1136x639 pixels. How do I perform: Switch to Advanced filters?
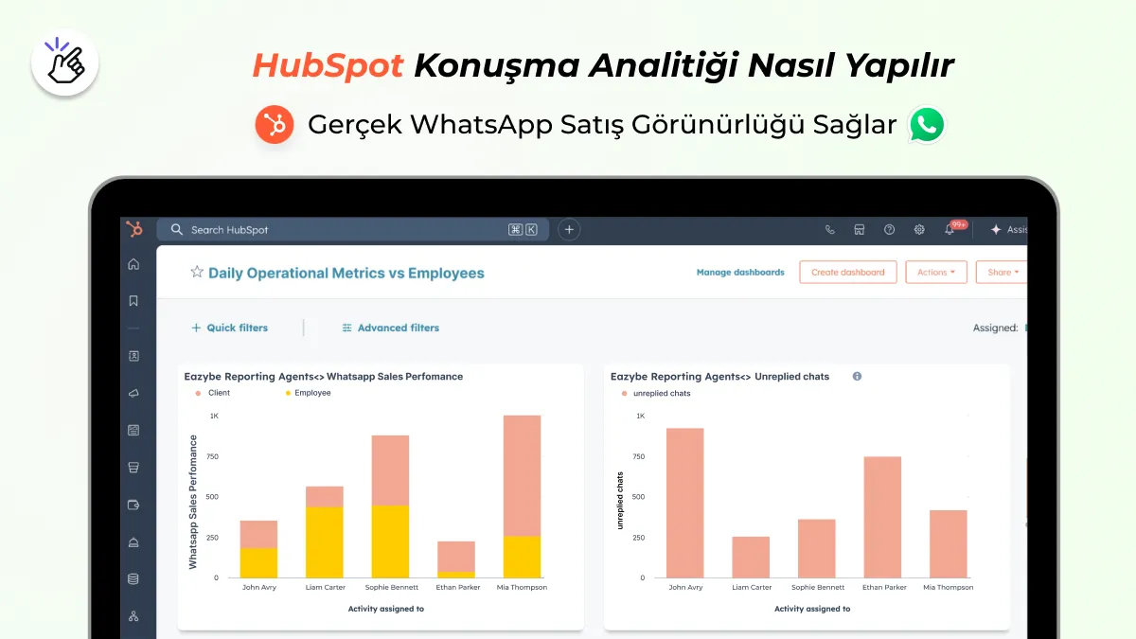(x=390, y=328)
